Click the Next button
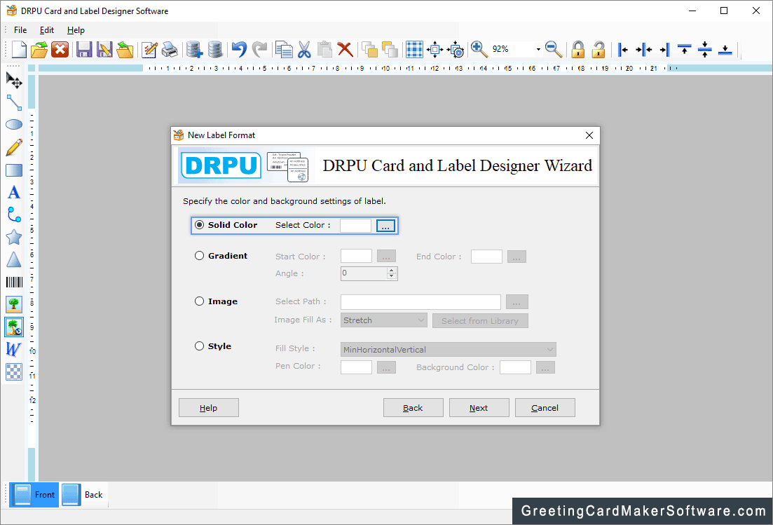773x525 pixels. tap(479, 408)
